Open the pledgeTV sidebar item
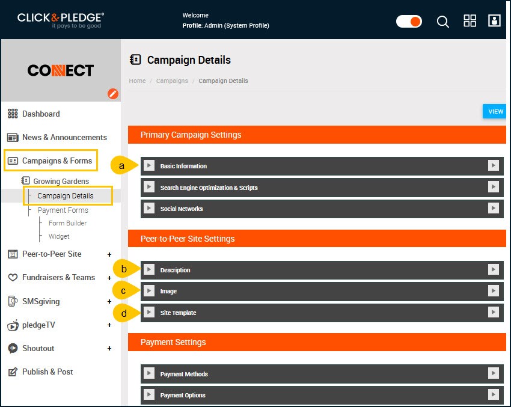511x407 pixels. click(38, 325)
